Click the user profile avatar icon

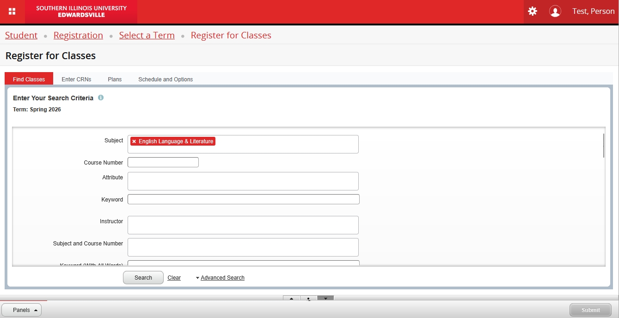pos(555,12)
